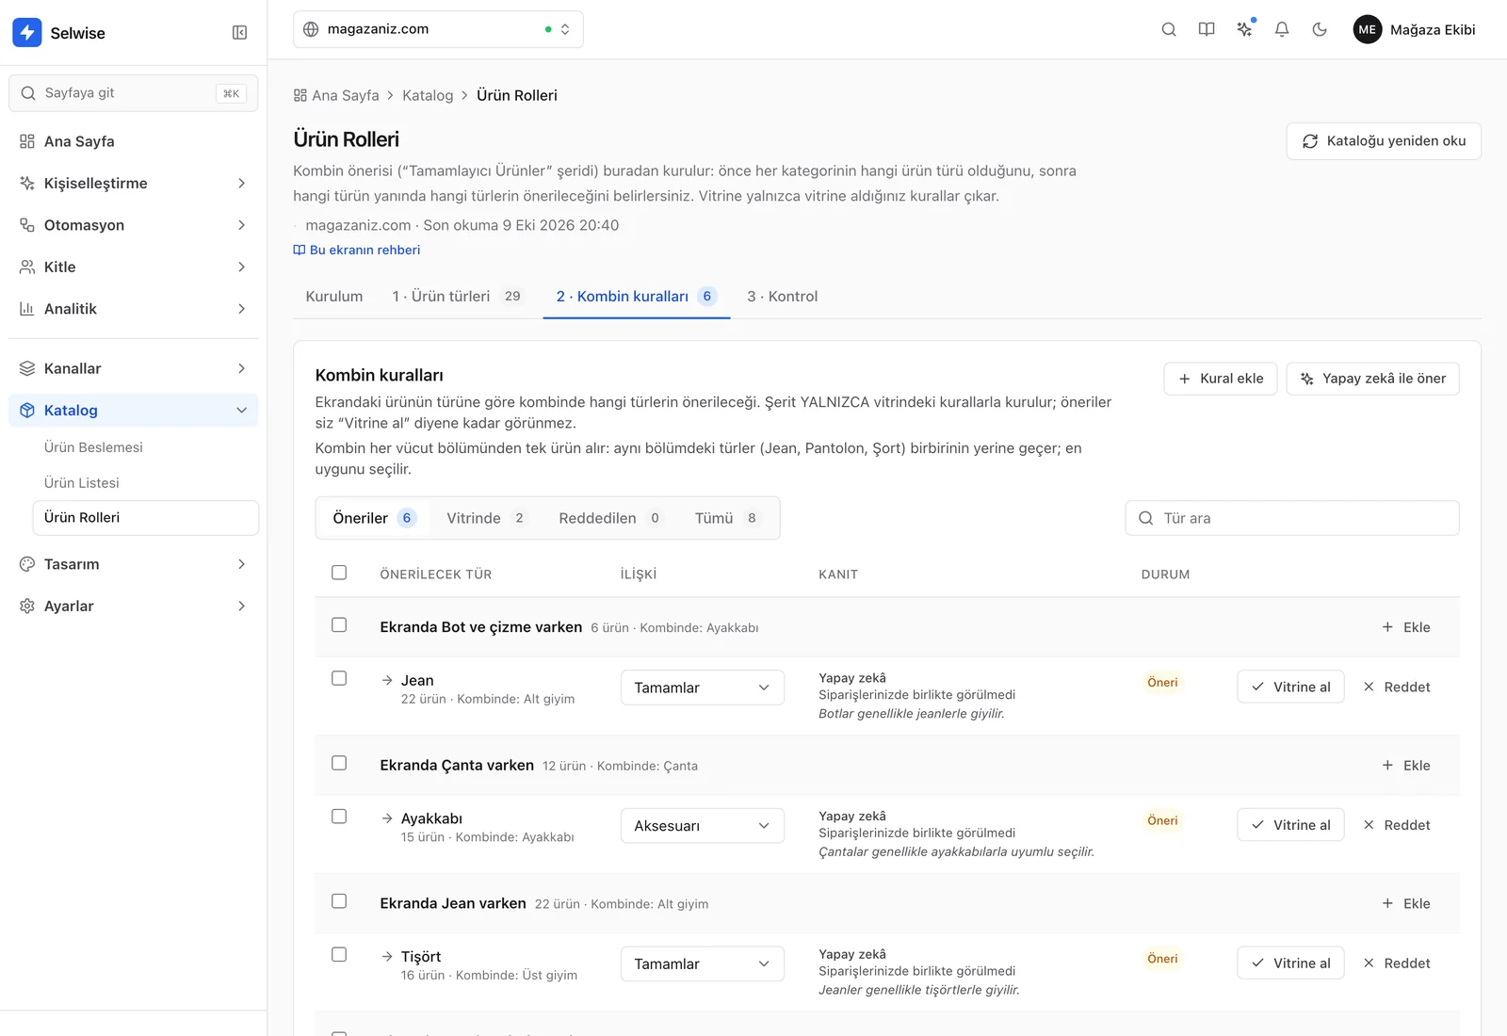Expand the Kişiselleştirme menu chevron
The height and width of the screenshot is (1036, 1507).
pyautogui.click(x=242, y=183)
